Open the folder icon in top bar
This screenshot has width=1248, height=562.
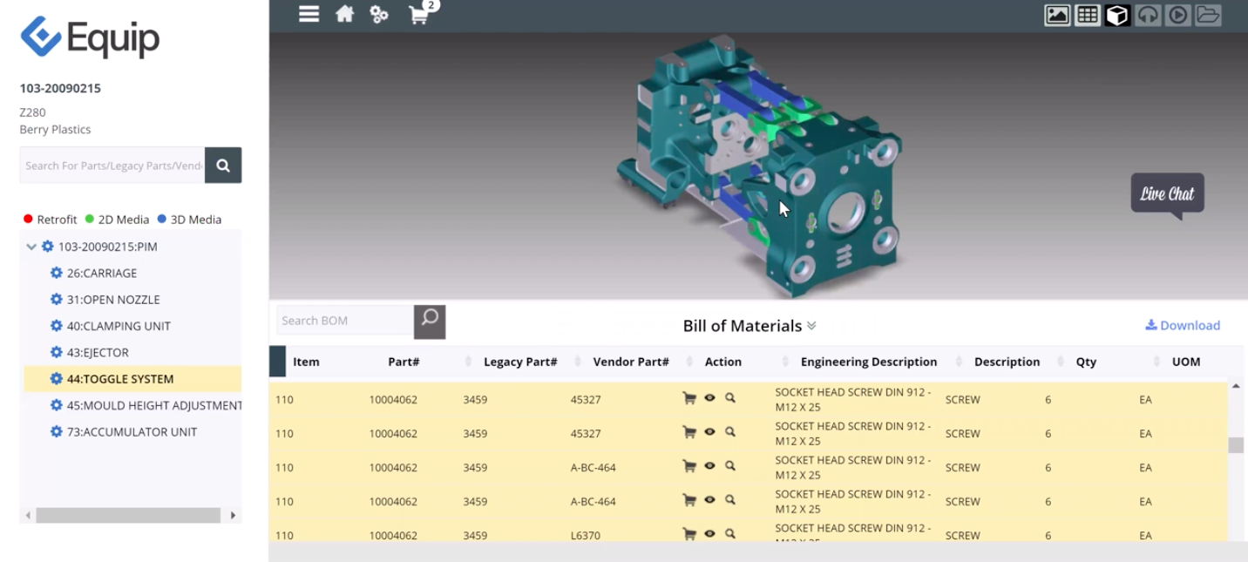[x=1208, y=15]
